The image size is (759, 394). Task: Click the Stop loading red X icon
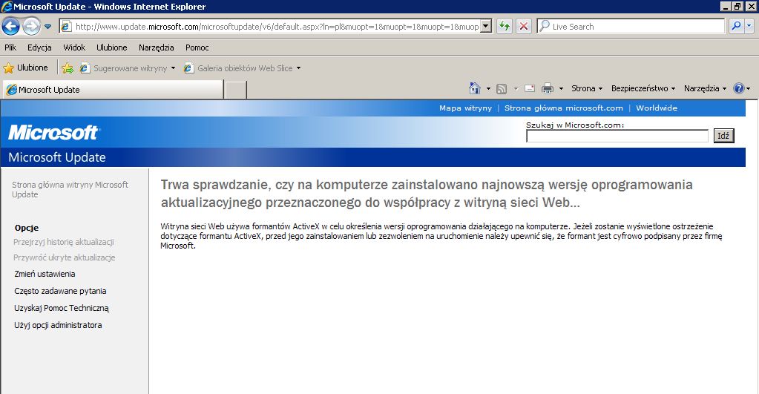click(523, 26)
